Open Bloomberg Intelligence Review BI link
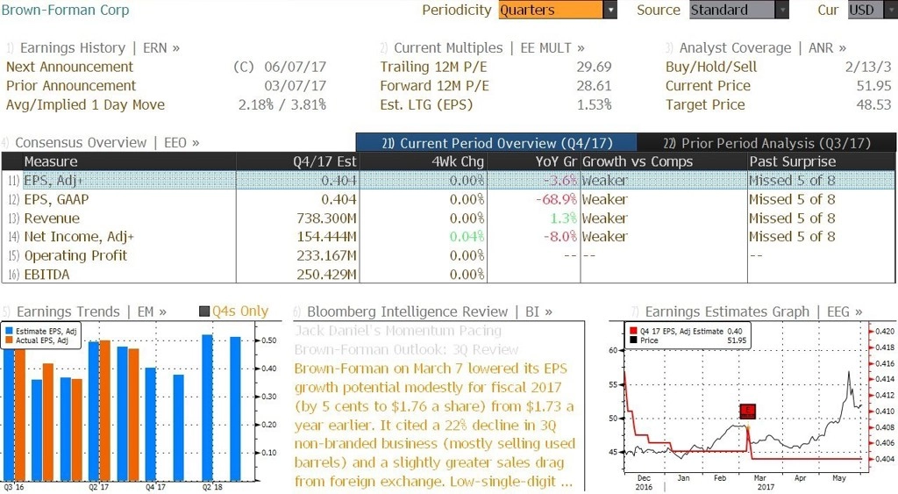Screen dimensions: 898x494 (x=430, y=311)
